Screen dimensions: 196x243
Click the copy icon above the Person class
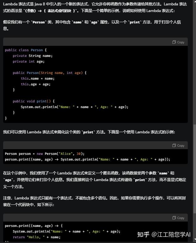pos(174,42)
